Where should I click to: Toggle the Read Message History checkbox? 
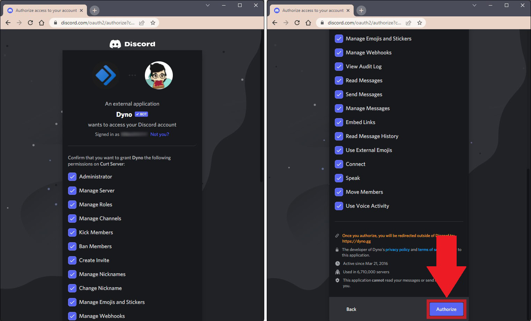tap(339, 136)
